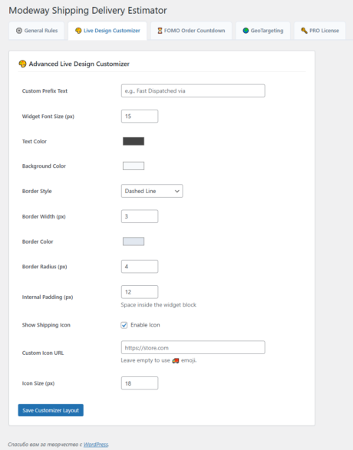Focus the Internal Padding field
The width and height of the screenshot is (353, 450).
pyautogui.click(x=140, y=292)
